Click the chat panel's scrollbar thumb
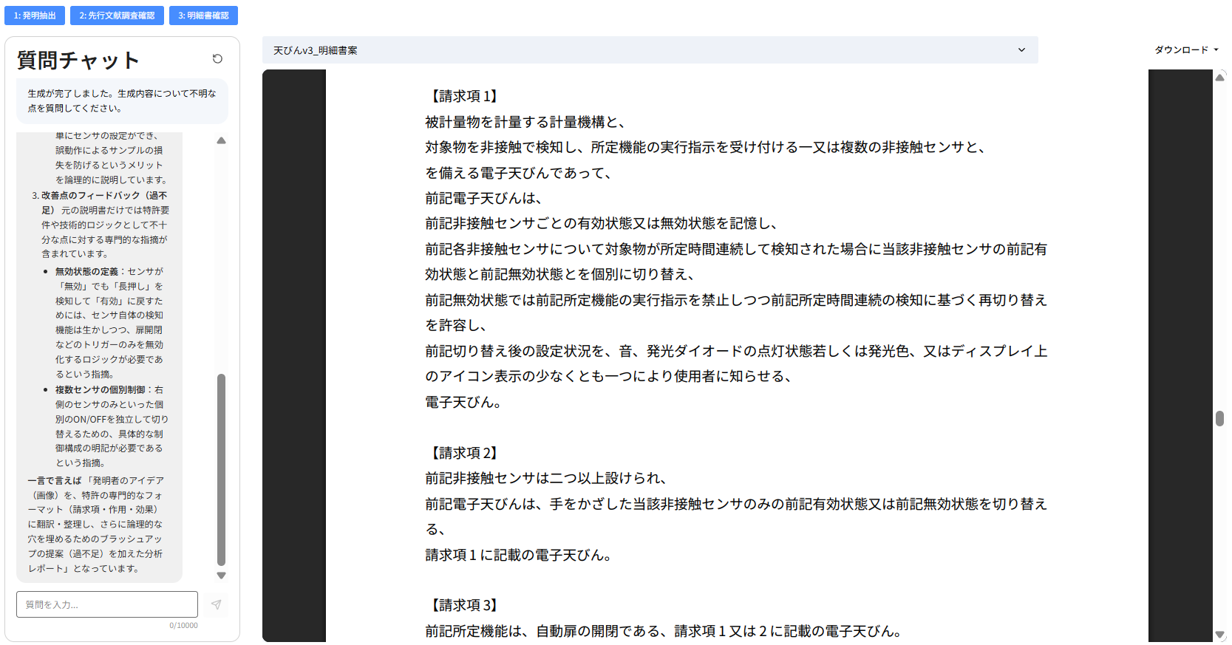The image size is (1232, 645). [x=221, y=470]
